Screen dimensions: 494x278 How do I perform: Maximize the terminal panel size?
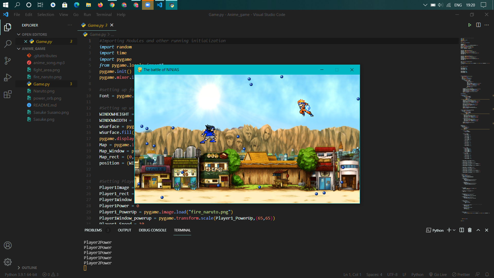[x=478, y=230]
